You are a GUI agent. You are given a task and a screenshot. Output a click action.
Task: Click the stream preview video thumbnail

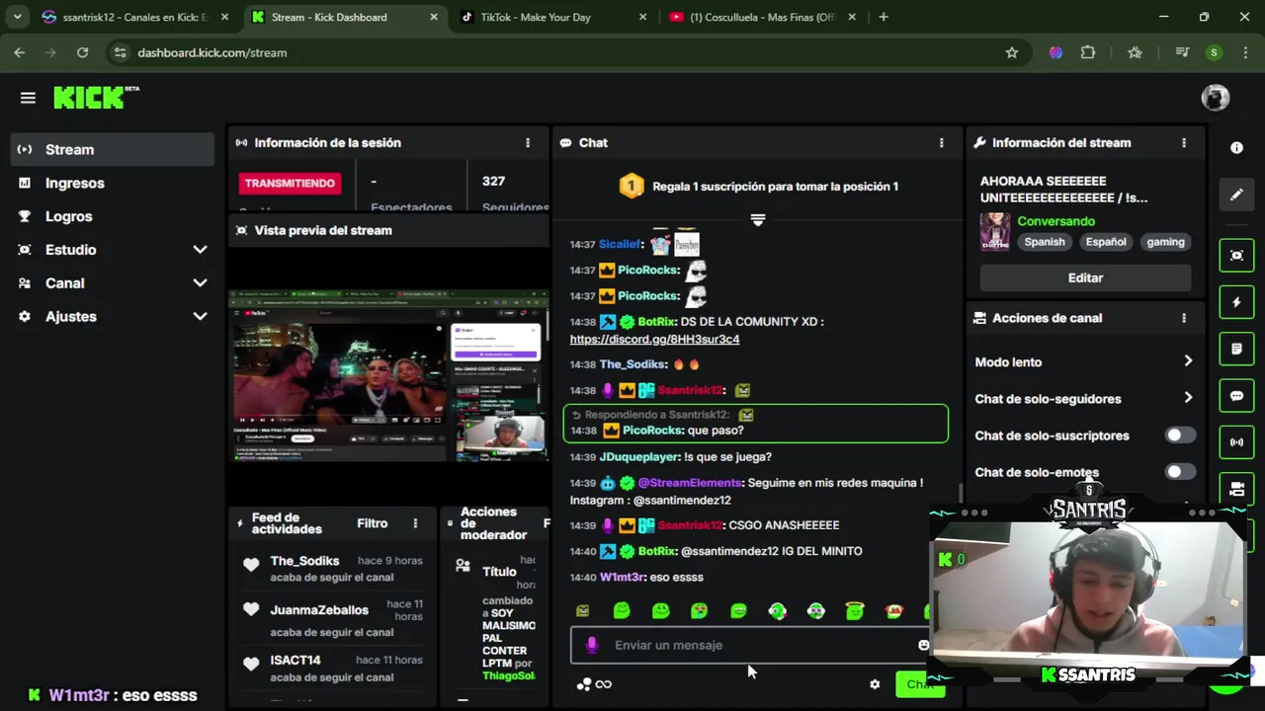(x=388, y=375)
